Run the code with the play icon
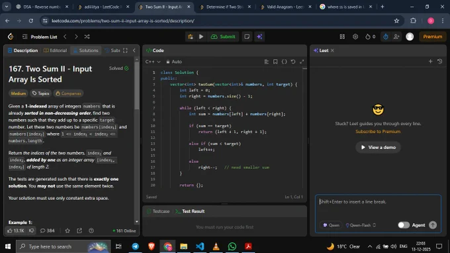Screen dimensions: 450x253 pyautogui.click(x=201, y=36)
